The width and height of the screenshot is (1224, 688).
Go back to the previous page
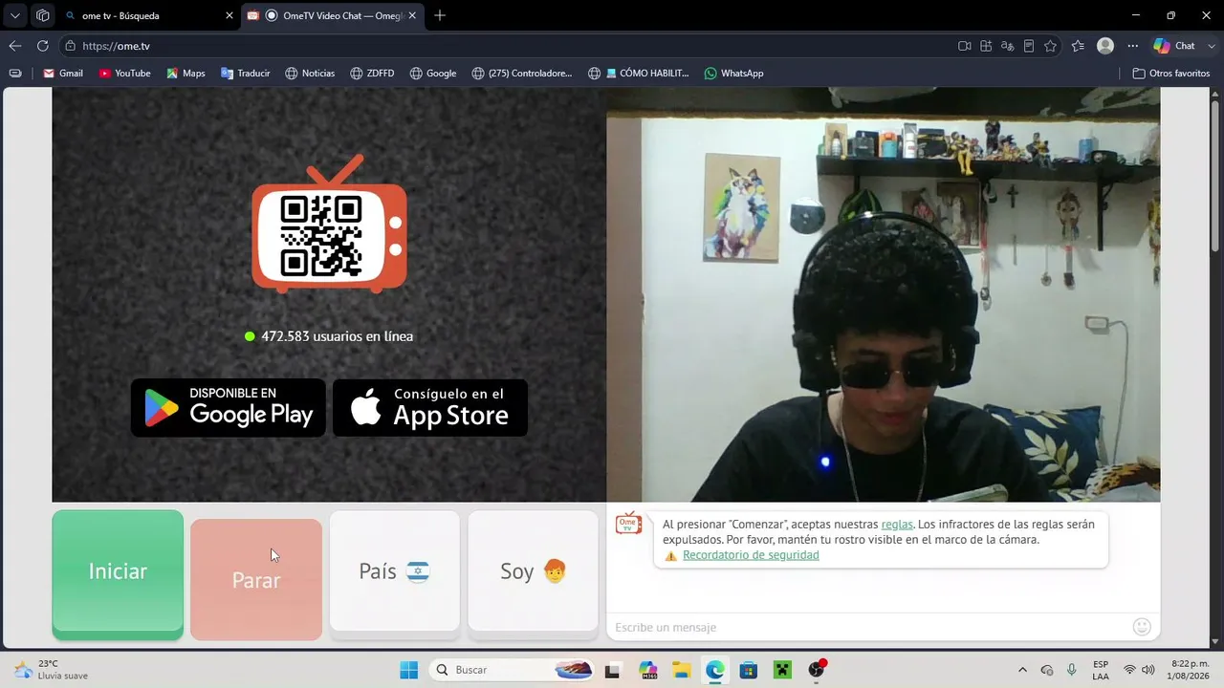pyautogui.click(x=15, y=46)
